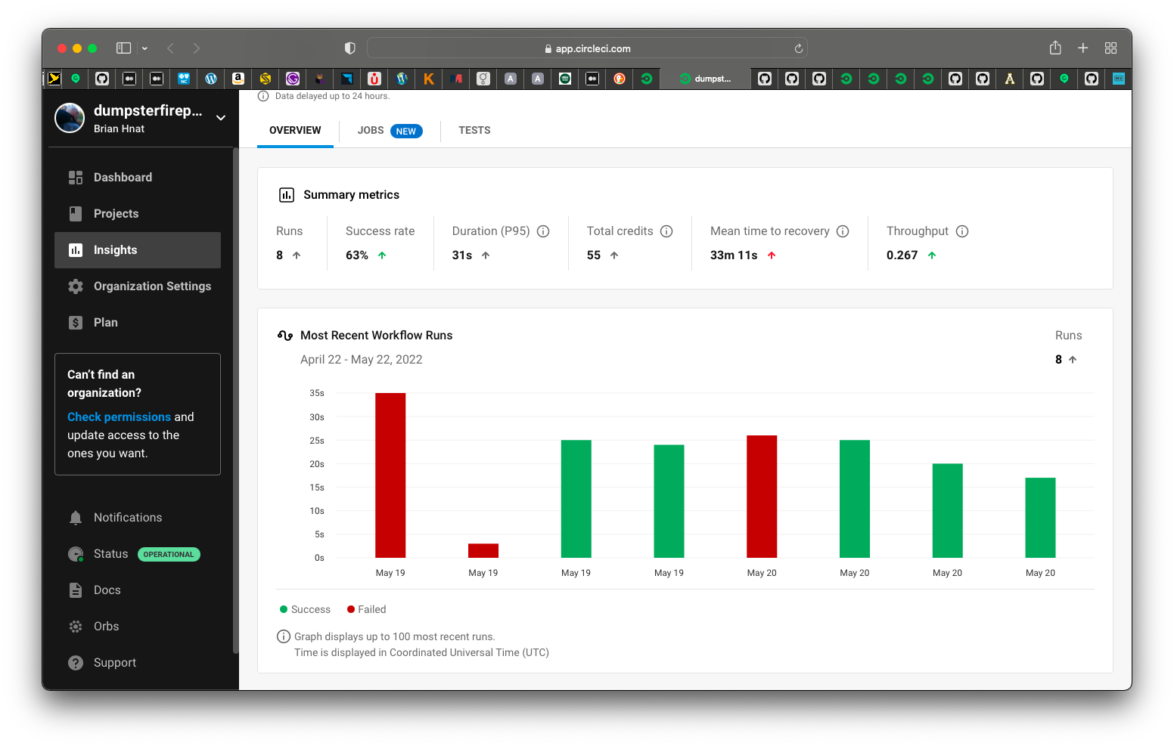Image resolution: width=1174 pixels, height=746 pixels.
Task: Click the Success legend entry
Action: (305, 610)
